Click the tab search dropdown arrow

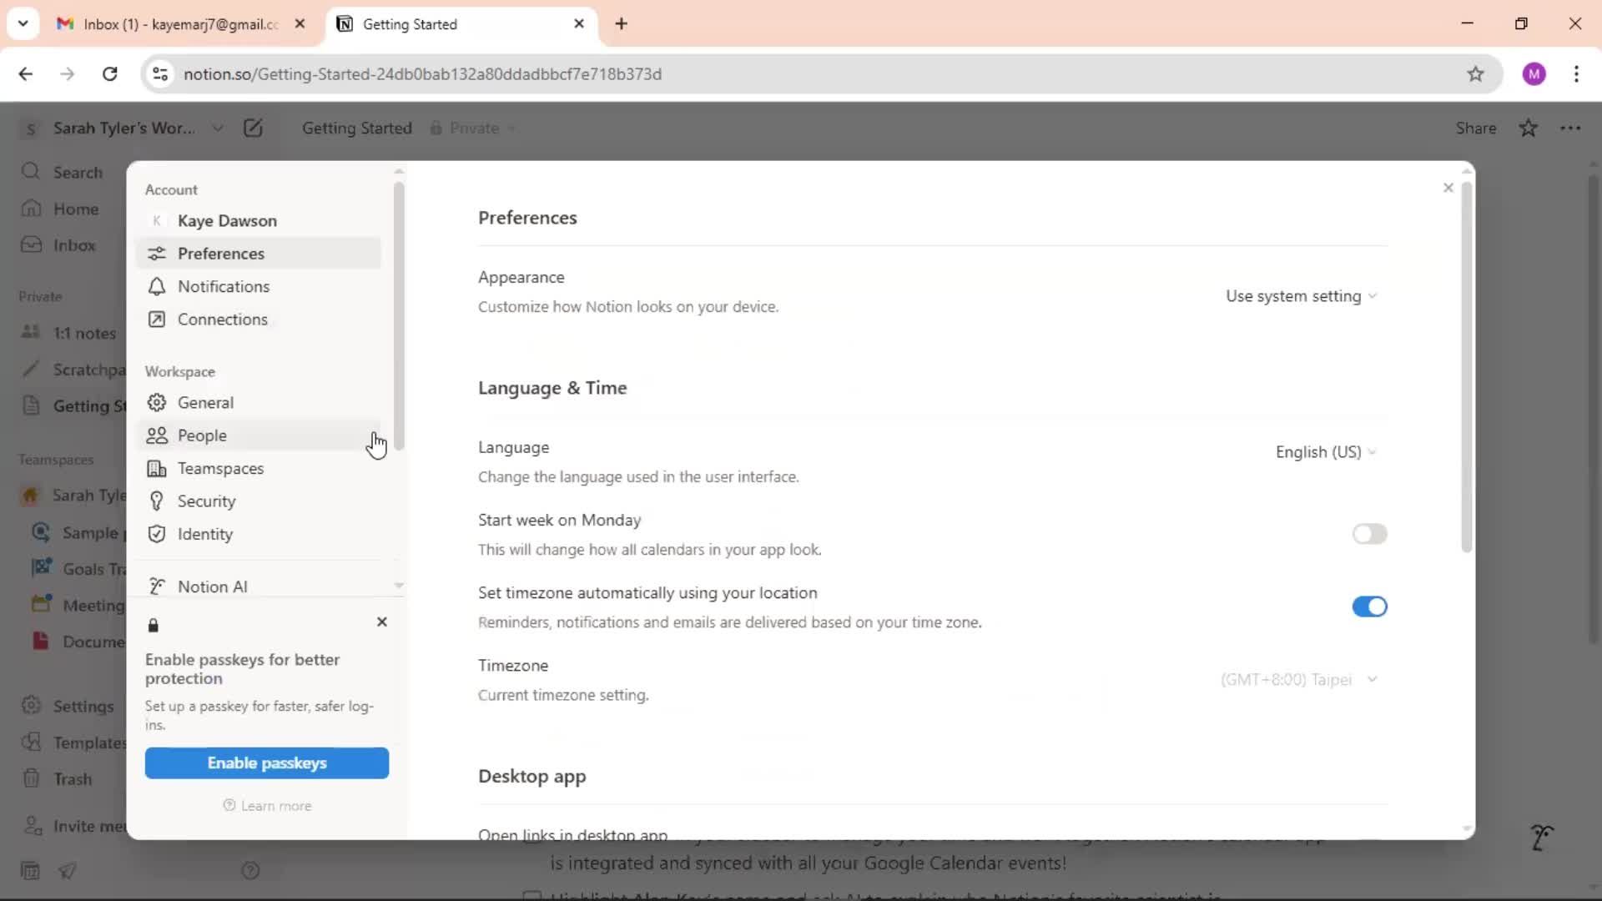(23, 23)
